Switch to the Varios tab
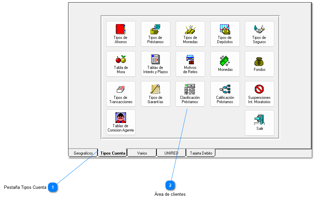The image size is (315, 202). click(142, 153)
